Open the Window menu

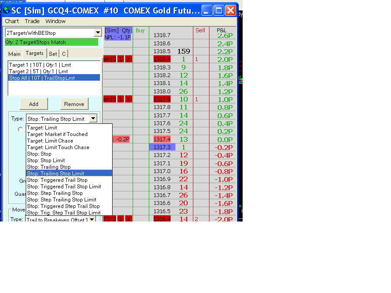(55, 21)
